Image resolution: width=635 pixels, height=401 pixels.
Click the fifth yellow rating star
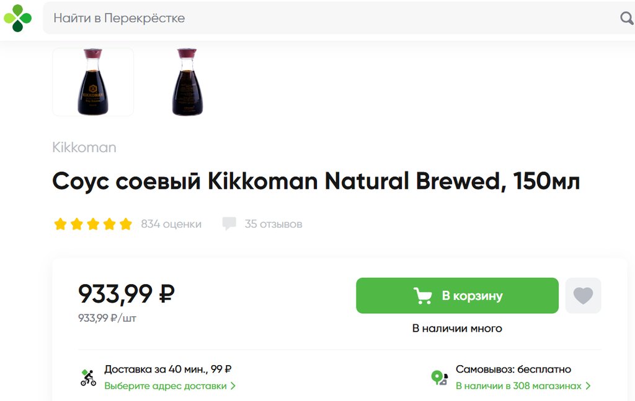[x=126, y=224]
